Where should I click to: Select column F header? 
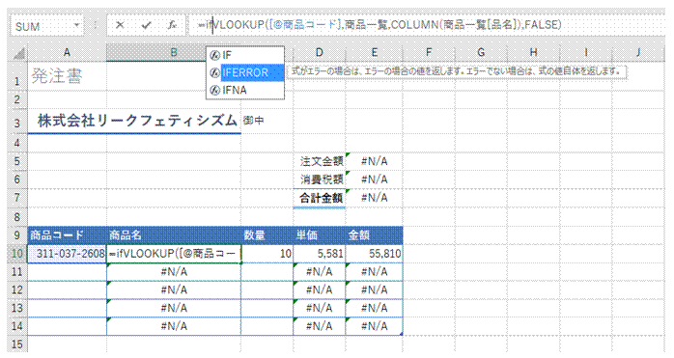pyautogui.click(x=429, y=53)
